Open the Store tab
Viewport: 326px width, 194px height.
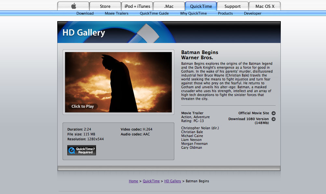tap(105, 6)
